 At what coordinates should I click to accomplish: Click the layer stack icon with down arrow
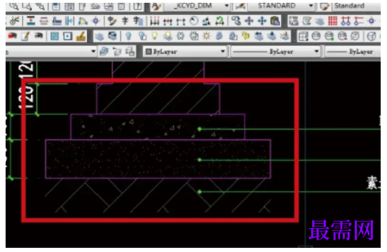[271, 36]
